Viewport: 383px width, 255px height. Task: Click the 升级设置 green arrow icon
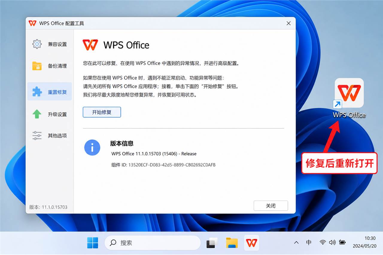tap(37, 114)
